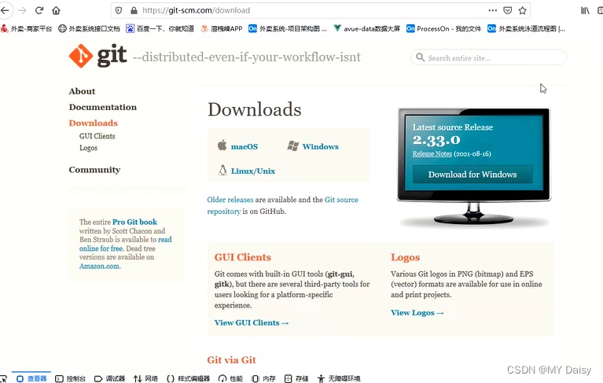603x383 pixels.
Task: Click Download for Windows button
Action: (x=472, y=174)
